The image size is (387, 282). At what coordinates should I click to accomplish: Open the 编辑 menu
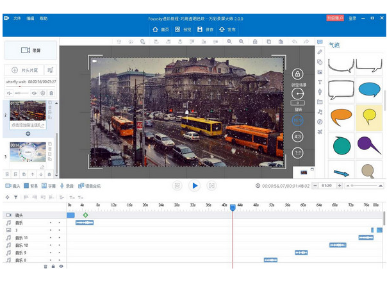30,19
